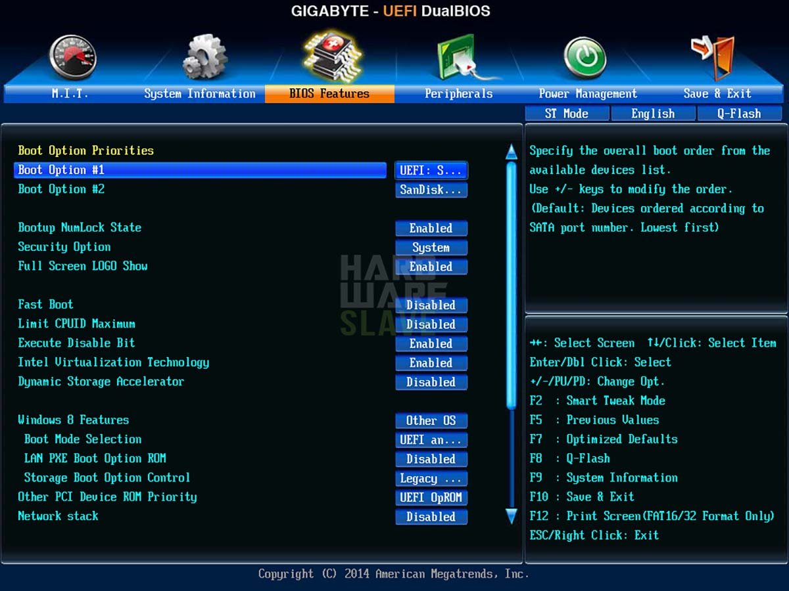Open Storage Boot Option Control Legacy value
This screenshot has height=591, width=789.
(x=431, y=478)
